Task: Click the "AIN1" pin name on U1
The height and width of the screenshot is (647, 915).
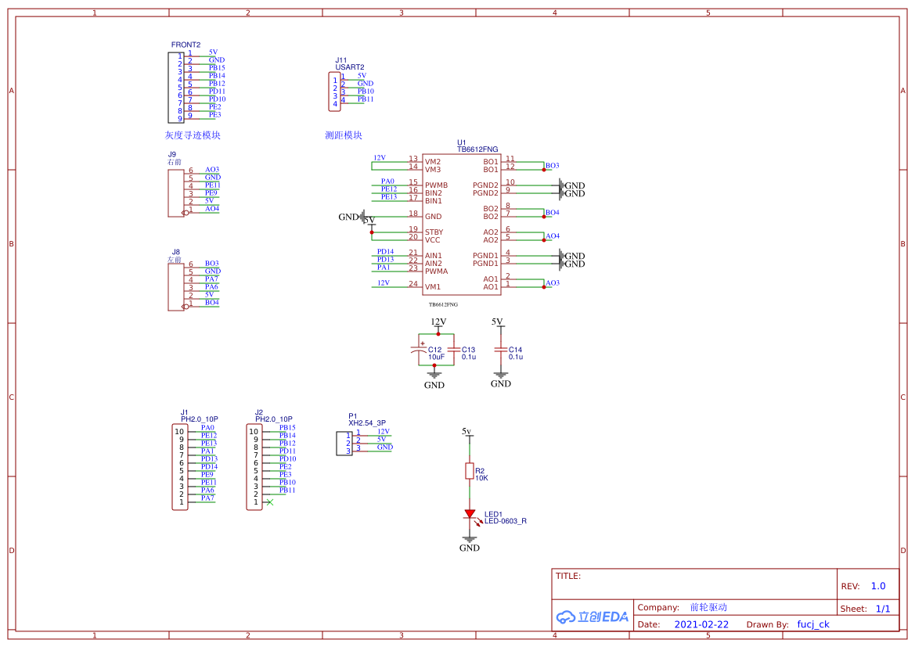Action: click(x=434, y=256)
